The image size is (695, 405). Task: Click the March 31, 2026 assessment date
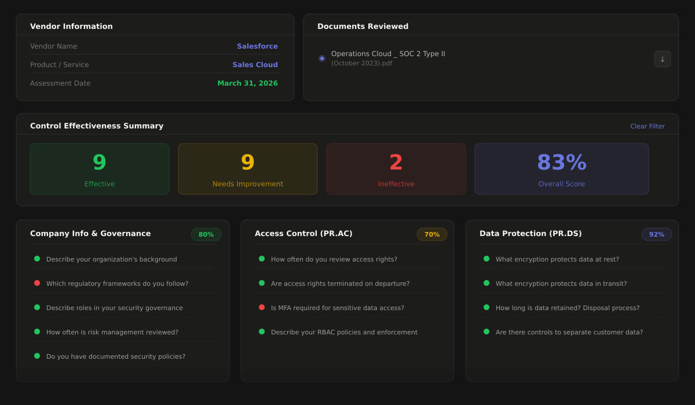(247, 83)
